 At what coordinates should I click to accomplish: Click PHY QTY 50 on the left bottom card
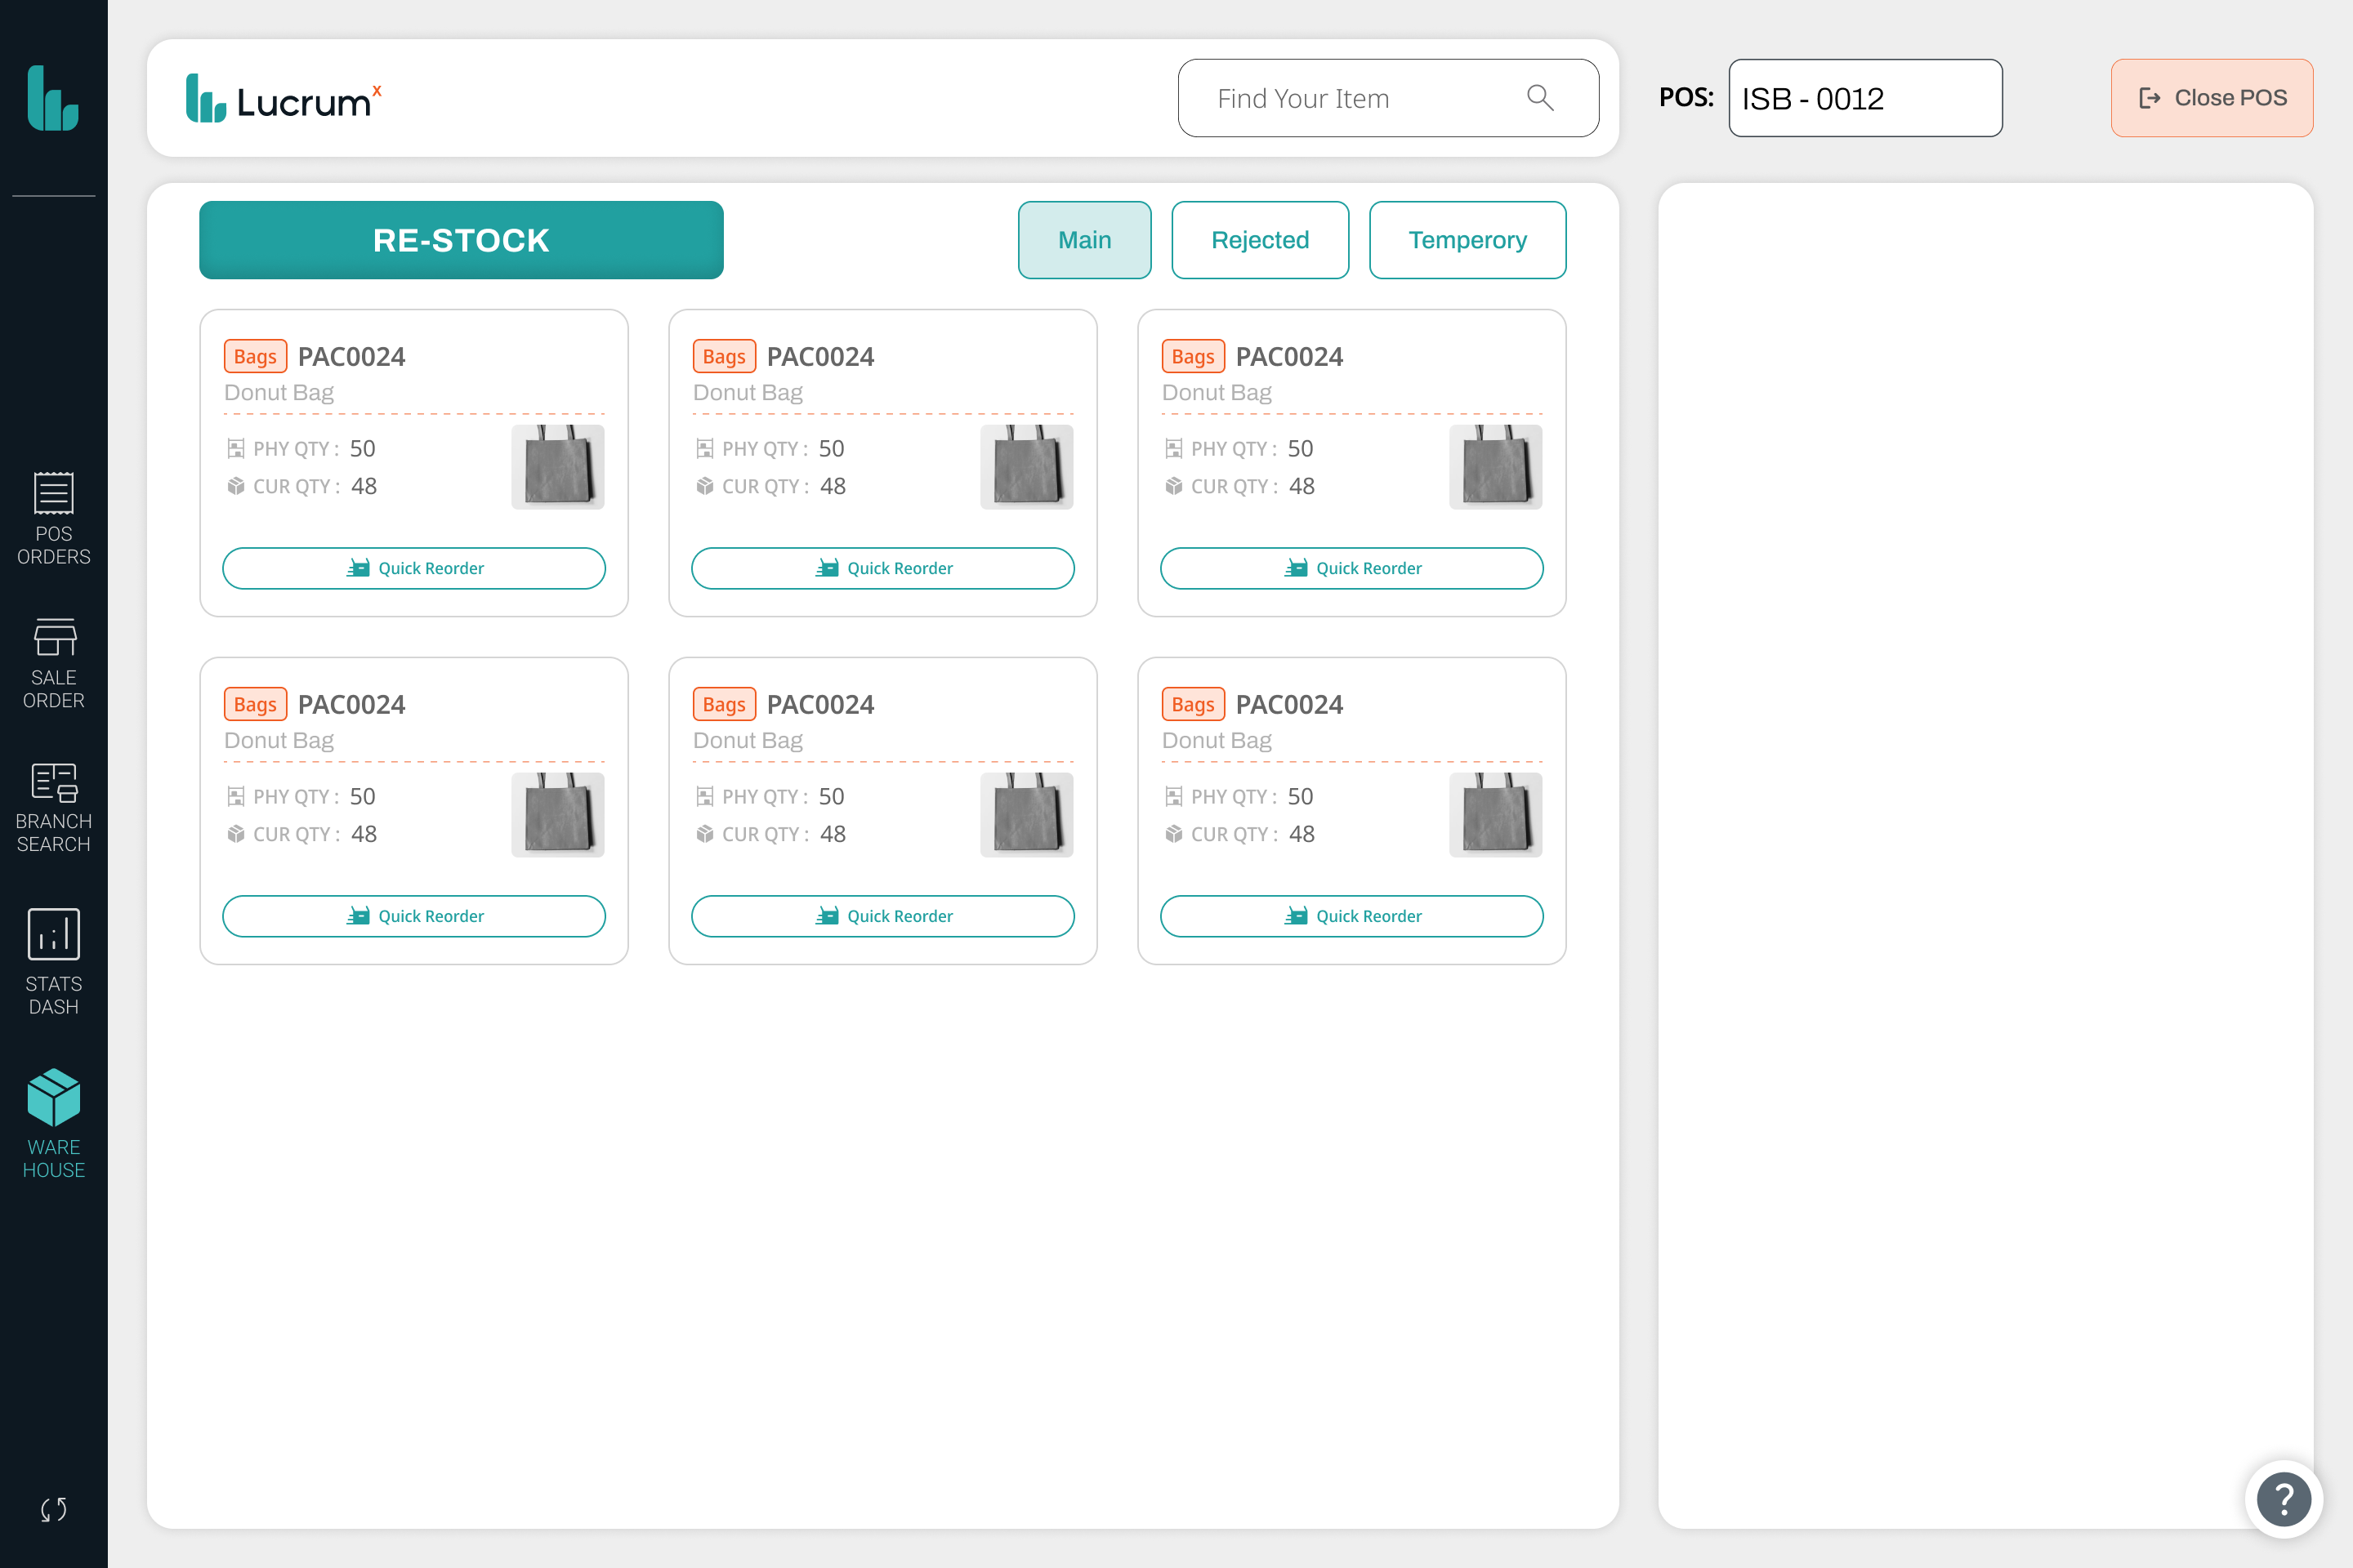[301, 797]
